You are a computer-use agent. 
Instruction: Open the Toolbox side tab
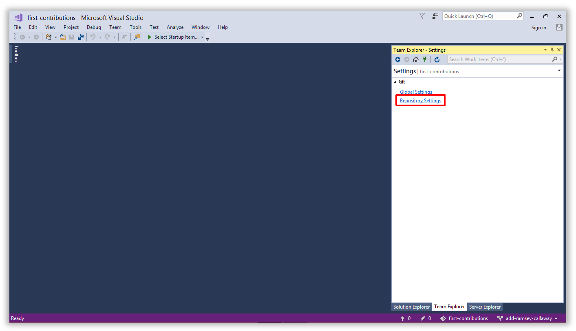(x=16, y=54)
